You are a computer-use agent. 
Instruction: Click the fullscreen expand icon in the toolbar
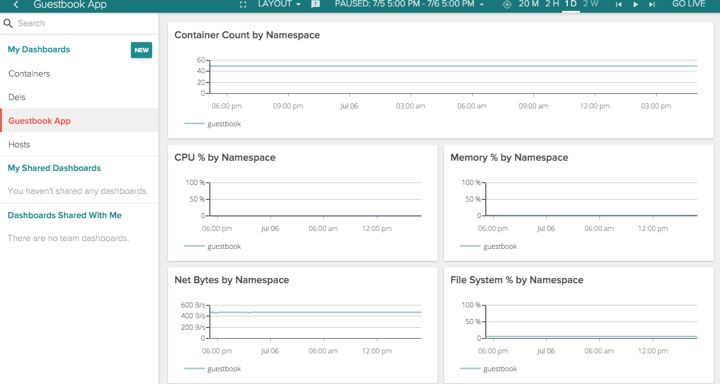click(x=243, y=4)
